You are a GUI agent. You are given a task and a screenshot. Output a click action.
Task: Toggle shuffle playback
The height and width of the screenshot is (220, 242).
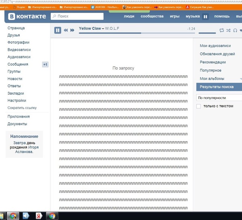tap(228, 30)
